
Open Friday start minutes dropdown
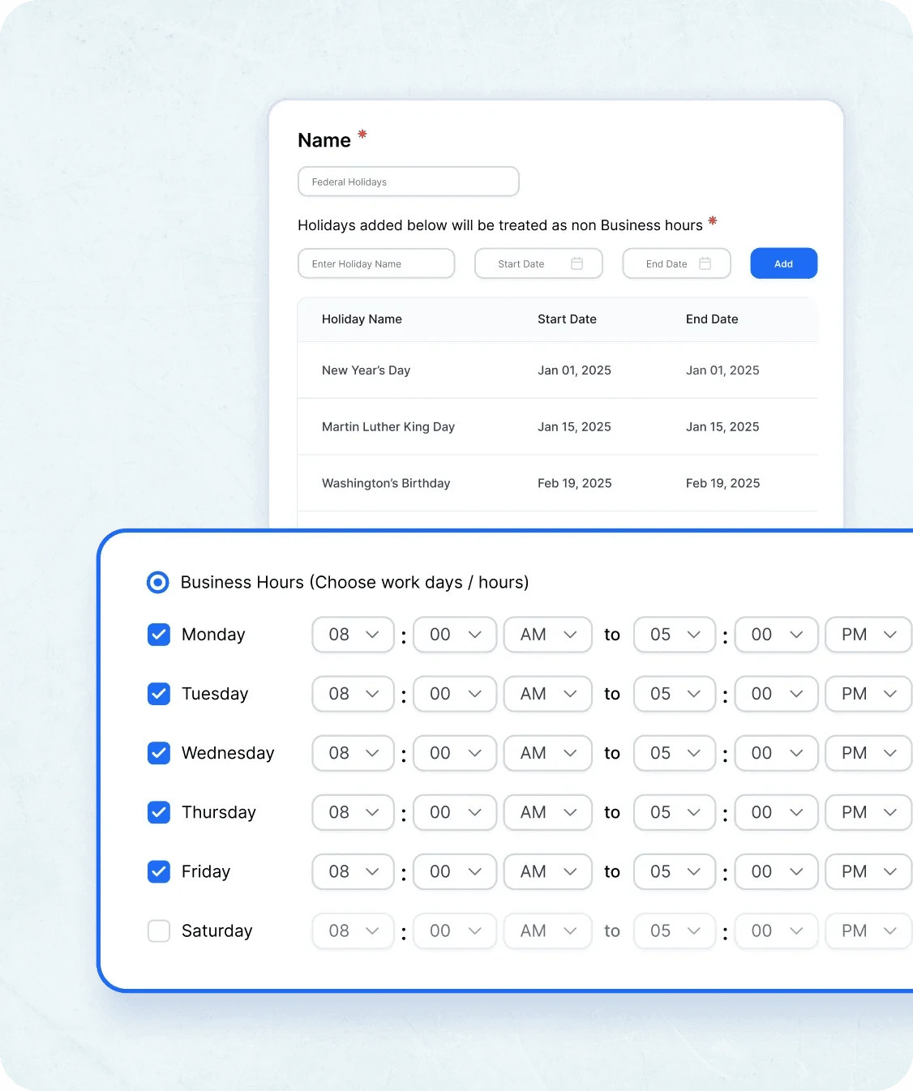coord(455,871)
